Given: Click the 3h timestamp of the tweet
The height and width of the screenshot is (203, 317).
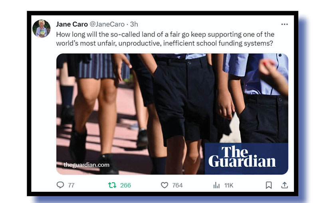Looking at the screenshot, I should (134, 24).
